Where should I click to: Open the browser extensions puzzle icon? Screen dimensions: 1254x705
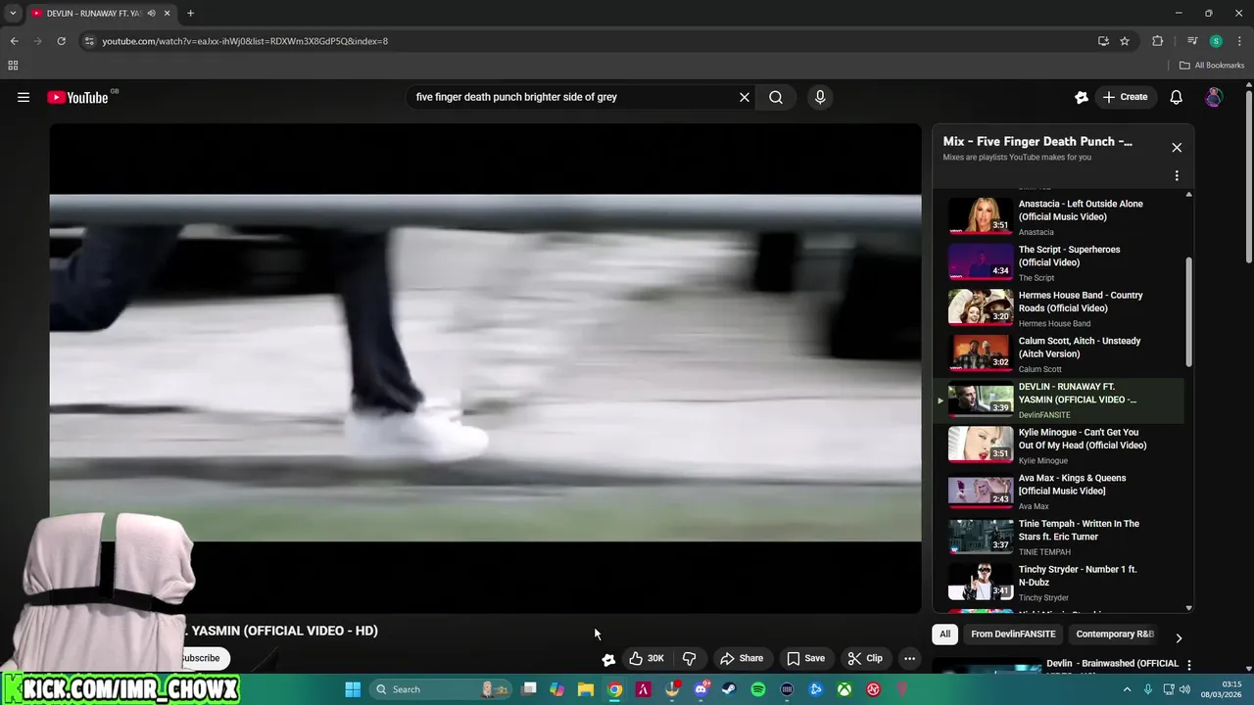click(1158, 41)
